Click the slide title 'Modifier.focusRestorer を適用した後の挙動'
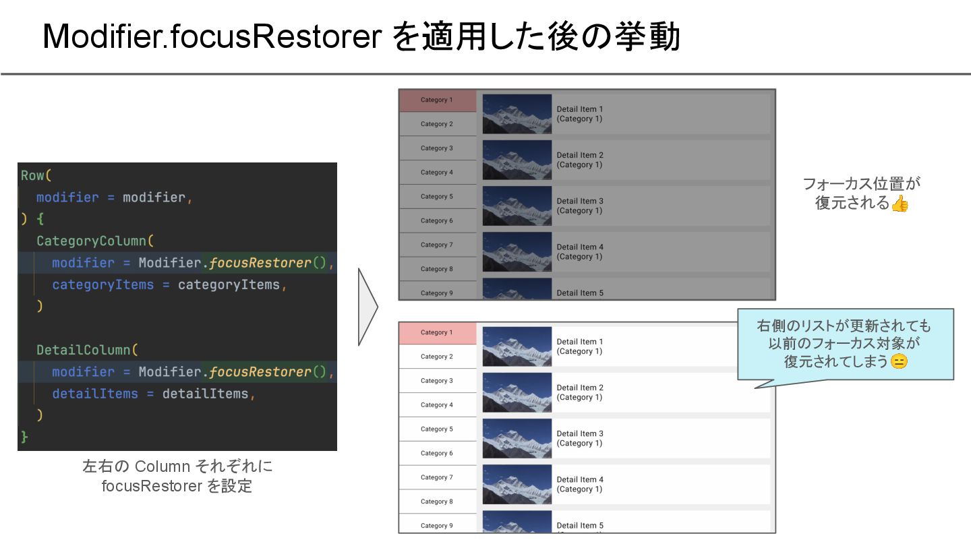This screenshot has width=971, height=546. [361, 37]
